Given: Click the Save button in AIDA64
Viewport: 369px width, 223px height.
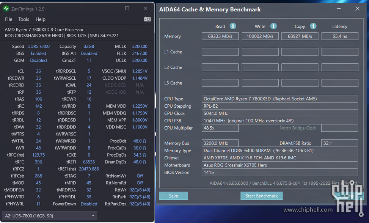Looking at the screenshot, I should (173, 196).
